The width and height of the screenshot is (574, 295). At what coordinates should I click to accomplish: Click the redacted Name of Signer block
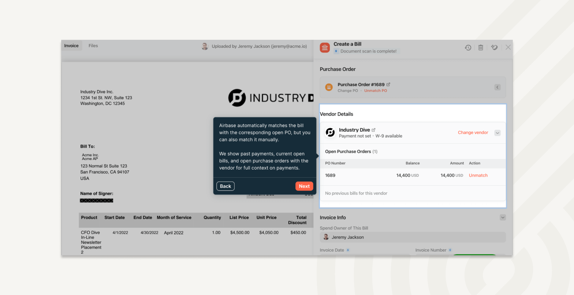pos(96,200)
